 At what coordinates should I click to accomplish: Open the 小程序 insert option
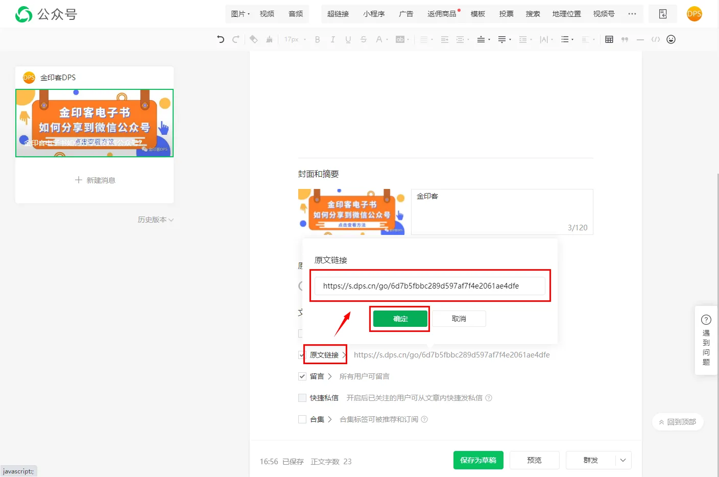(374, 14)
